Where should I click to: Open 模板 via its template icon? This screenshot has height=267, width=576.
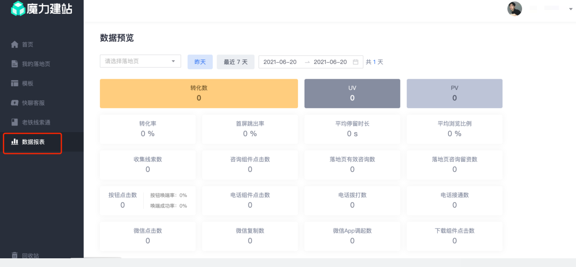point(14,83)
